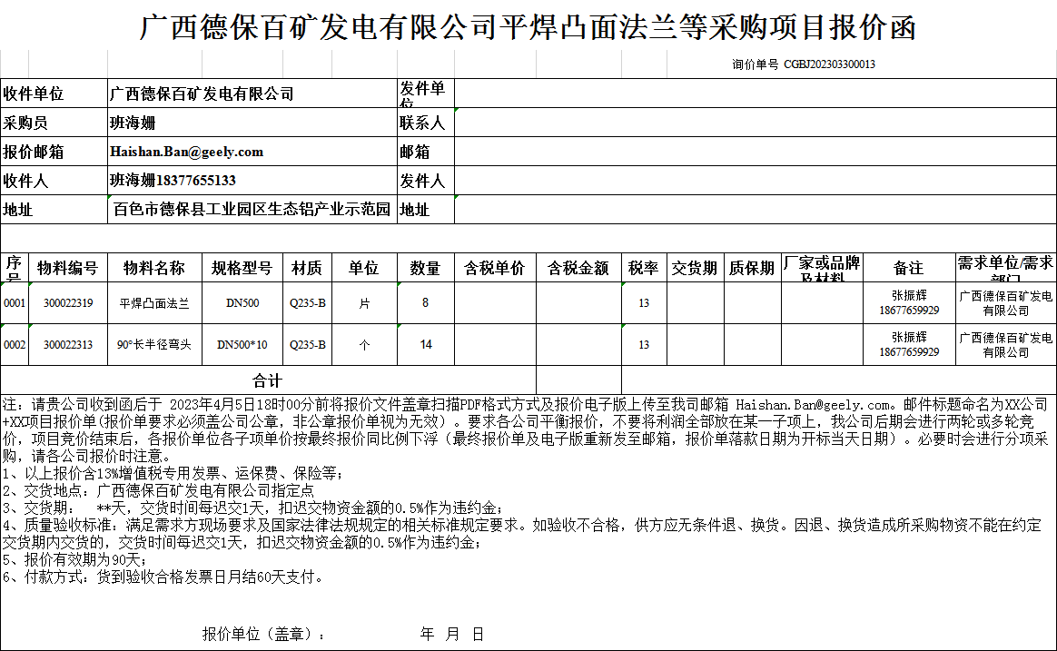The width and height of the screenshot is (1057, 651).
Task: Click the 材质 column header
Action: coord(308,268)
